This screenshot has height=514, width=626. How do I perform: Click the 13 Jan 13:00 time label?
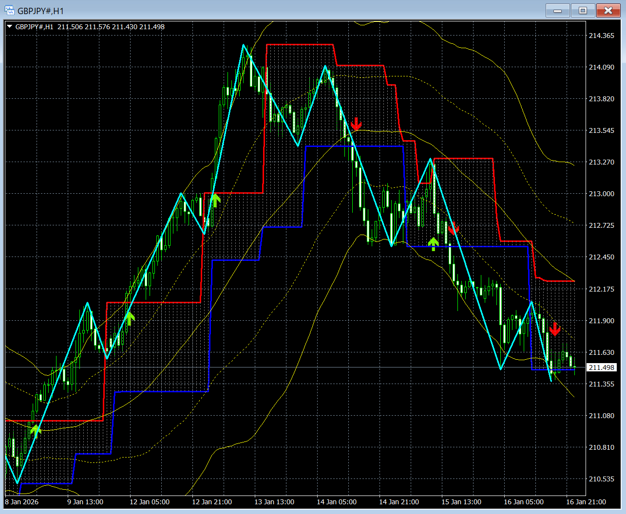click(274, 502)
